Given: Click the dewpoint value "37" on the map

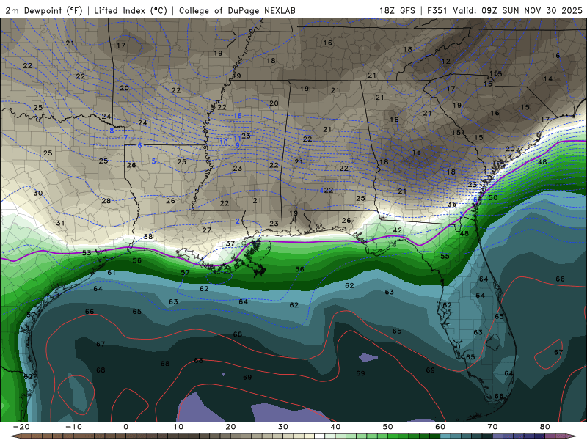Looking at the screenshot, I should coord(230,243).
